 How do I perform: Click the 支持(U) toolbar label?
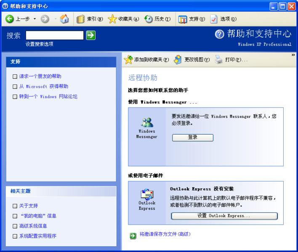(x=197, y=19)
